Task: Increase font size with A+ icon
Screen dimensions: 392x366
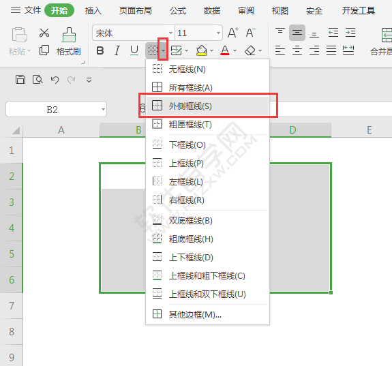Action: pyautogui.click(x=233, y=33)
